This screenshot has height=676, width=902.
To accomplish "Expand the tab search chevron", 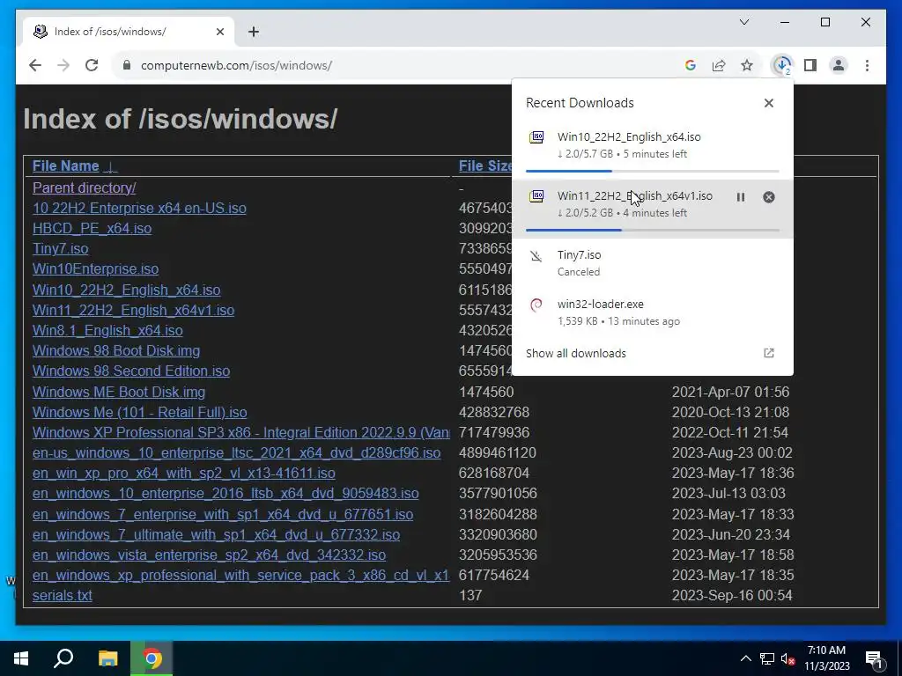I will tap(743, 22).
